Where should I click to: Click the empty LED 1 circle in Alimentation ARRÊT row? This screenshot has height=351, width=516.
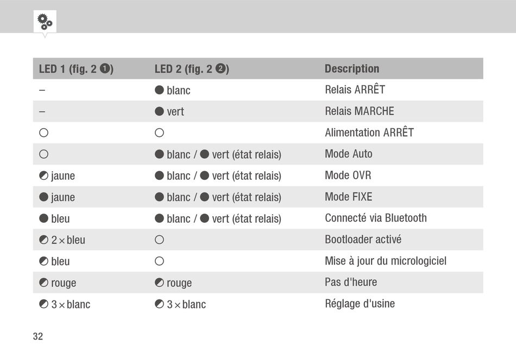(x=44, y=133)
